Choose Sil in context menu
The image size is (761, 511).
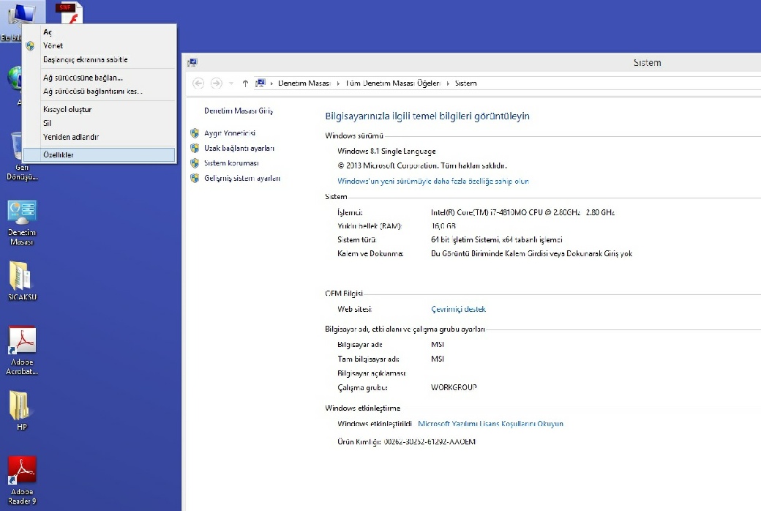pos(100,123)
